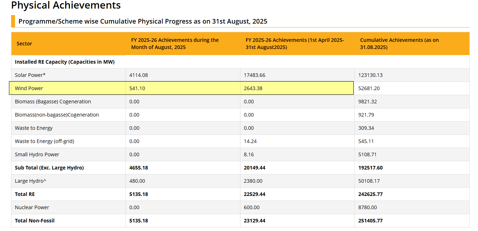Viewport: 478px width, 231px height.
Task: Click the Total Non-Fossil row label
Action: click(34, 221)
